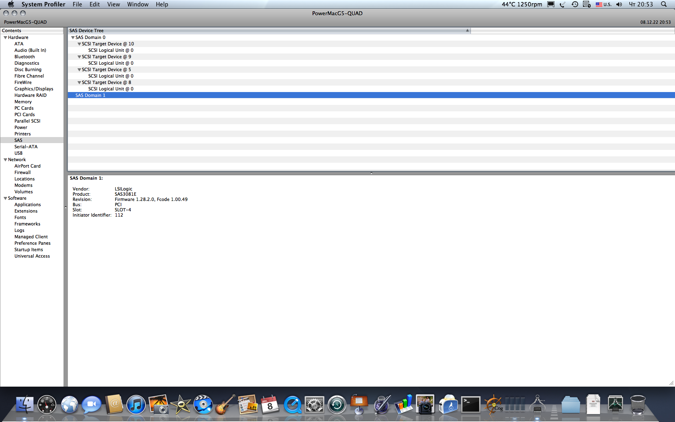Select SAS Domain 1 row
The image size is (675, 422).
pyautogui.click(x=371, y=95)
